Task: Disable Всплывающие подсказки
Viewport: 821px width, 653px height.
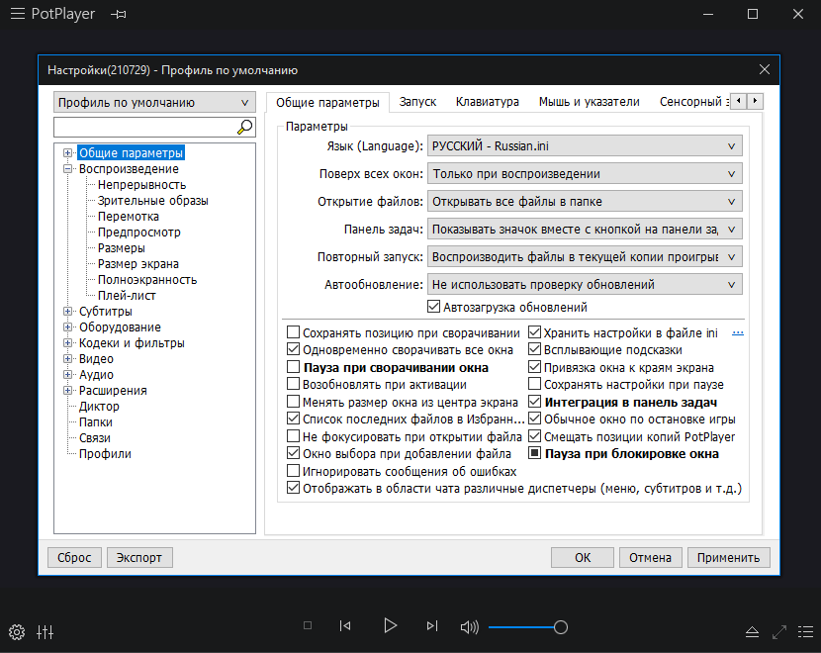Action: 534,349
